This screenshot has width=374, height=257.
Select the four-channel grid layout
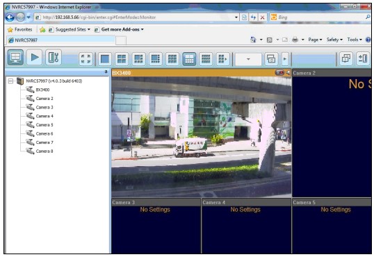point(122,58)
